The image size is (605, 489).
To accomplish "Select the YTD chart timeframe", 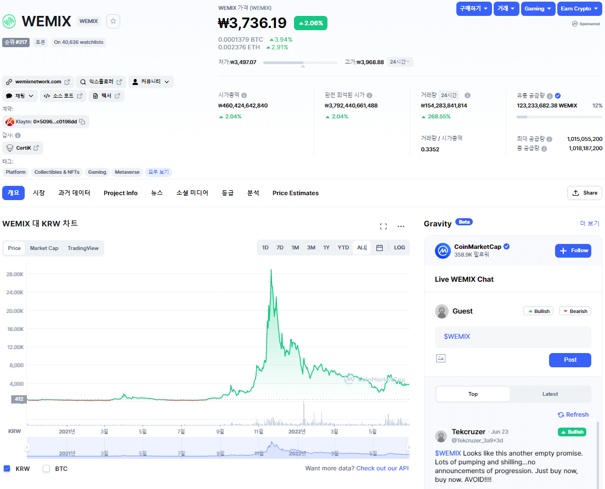I will [x=343, y=248].
